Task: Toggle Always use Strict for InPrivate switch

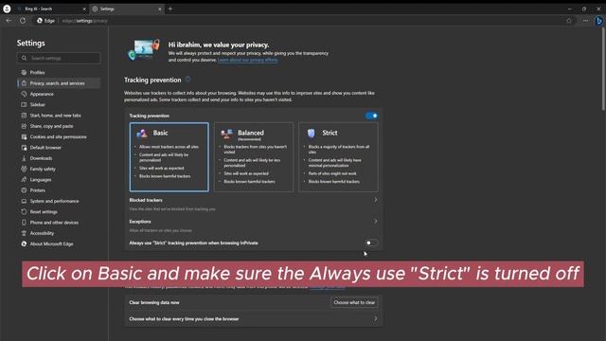Action: (371, 242)
